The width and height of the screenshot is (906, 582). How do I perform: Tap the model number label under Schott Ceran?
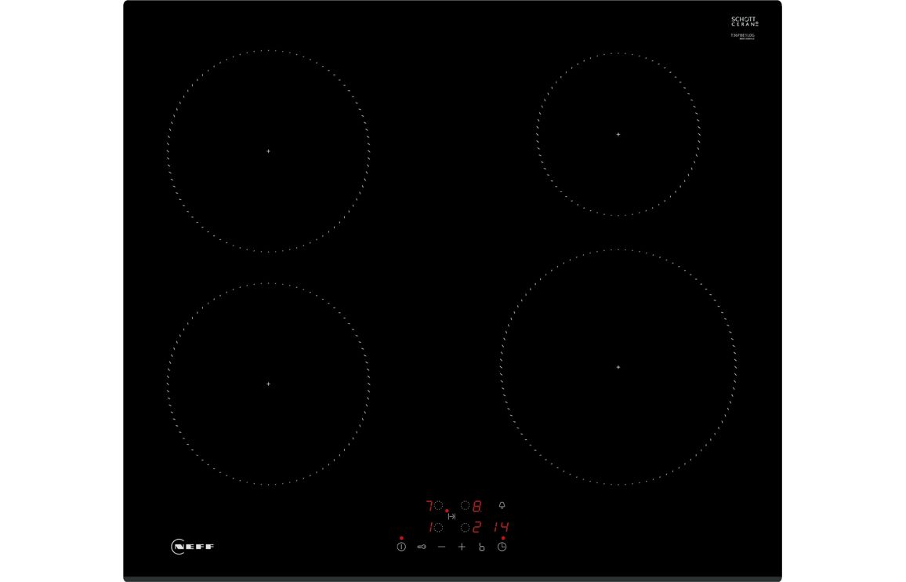(743, 35)
